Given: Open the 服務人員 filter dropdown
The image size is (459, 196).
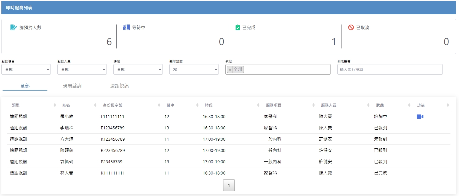Looking at the screenshot, I should pos(82,69).
